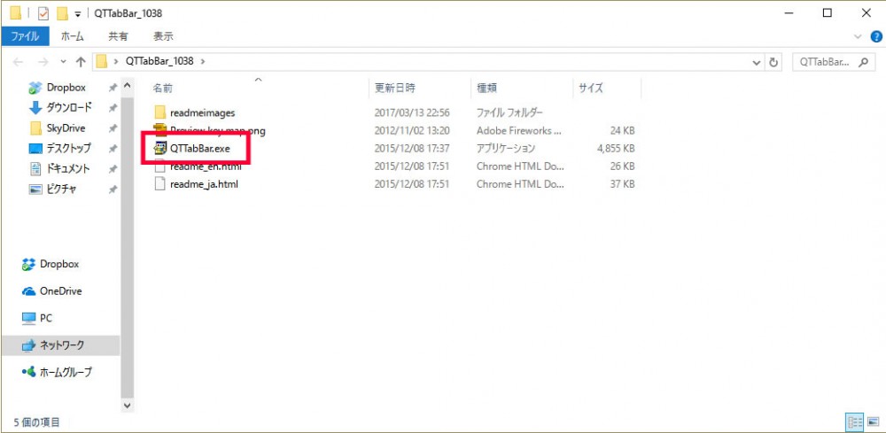This screenshot has width=886, height=433.
Task: Select the lower Dropbox navigation item
Action: [58, 264]
